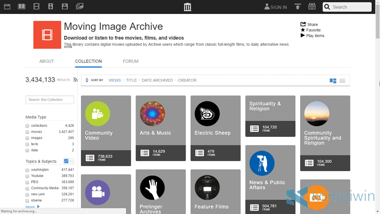Viewport: 380px width, 214px height.
Task: Check the new york topic checkbox
Action: (x=27, y=195)
